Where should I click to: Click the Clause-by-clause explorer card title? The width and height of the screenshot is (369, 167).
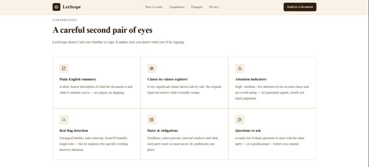click(x=168, y=79)
